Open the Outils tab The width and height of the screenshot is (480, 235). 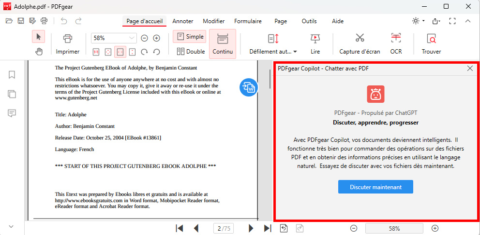(309, 21)
